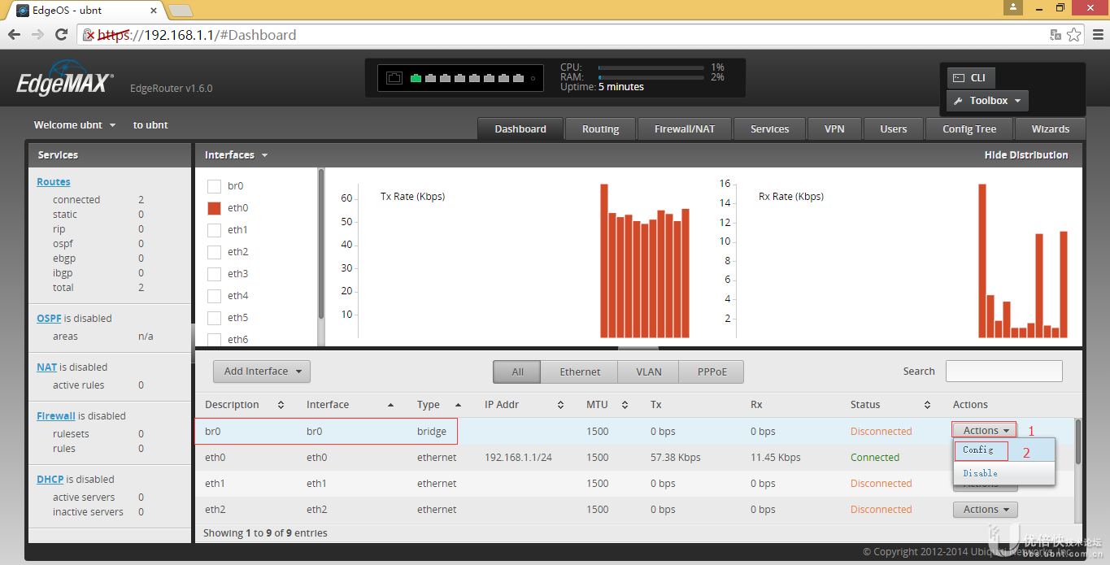The width and height of the screenshot is (1110, 565).
Task: Click the panel resize handle below graphs
Action: click(x=638, y=348)
